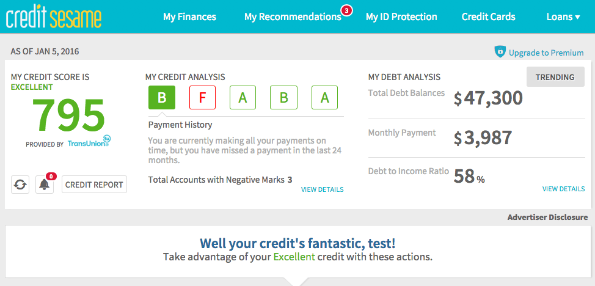Select the first A grade tile

tap(243, 97)
